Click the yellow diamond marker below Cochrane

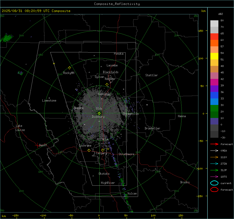click(89, 150)
